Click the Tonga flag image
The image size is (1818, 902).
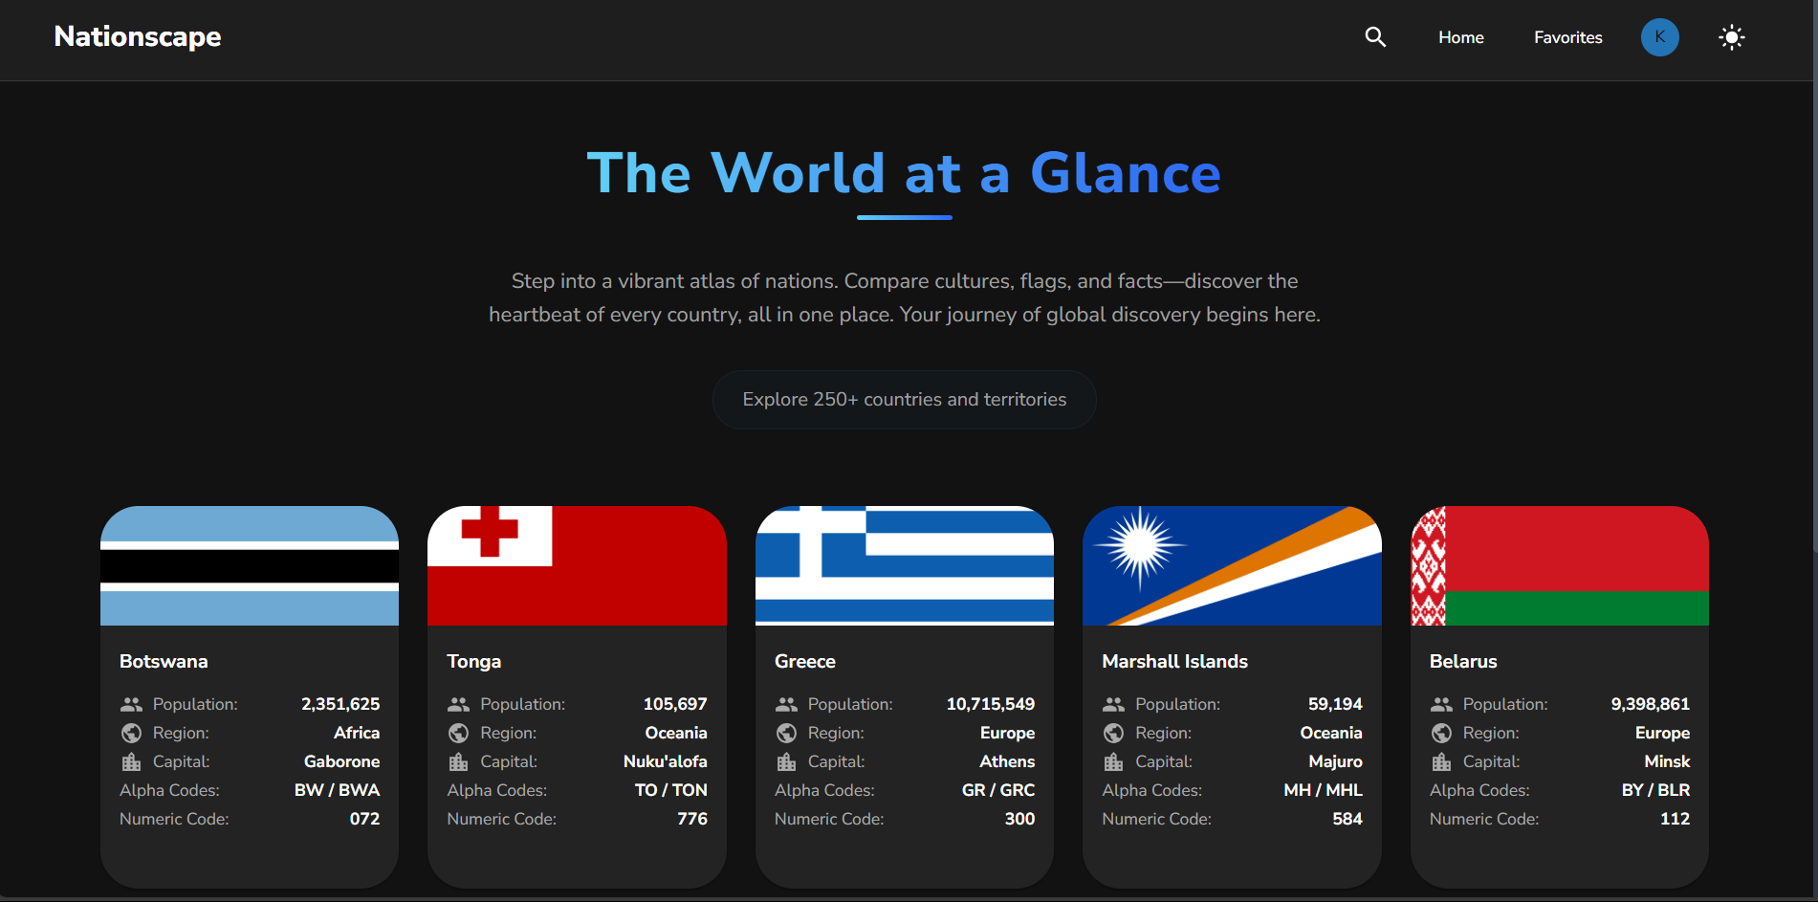[576, 565]
